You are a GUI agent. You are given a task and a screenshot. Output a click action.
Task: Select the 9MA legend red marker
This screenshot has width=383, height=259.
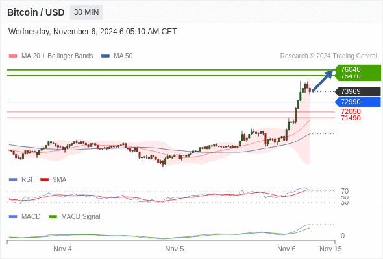[x=44, y=180]
